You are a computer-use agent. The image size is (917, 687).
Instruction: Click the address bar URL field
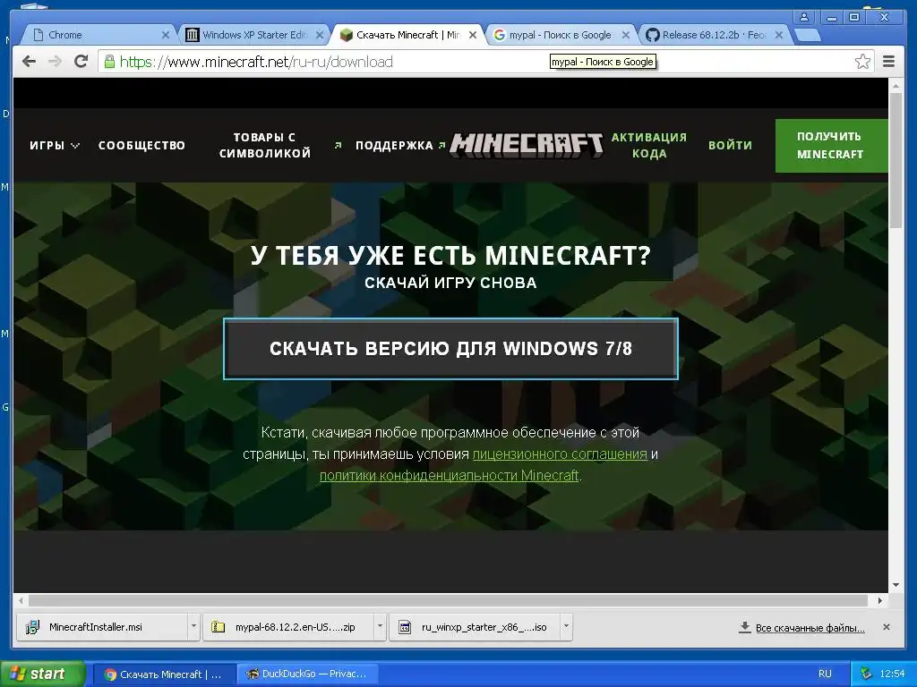[x=485, y=62]
